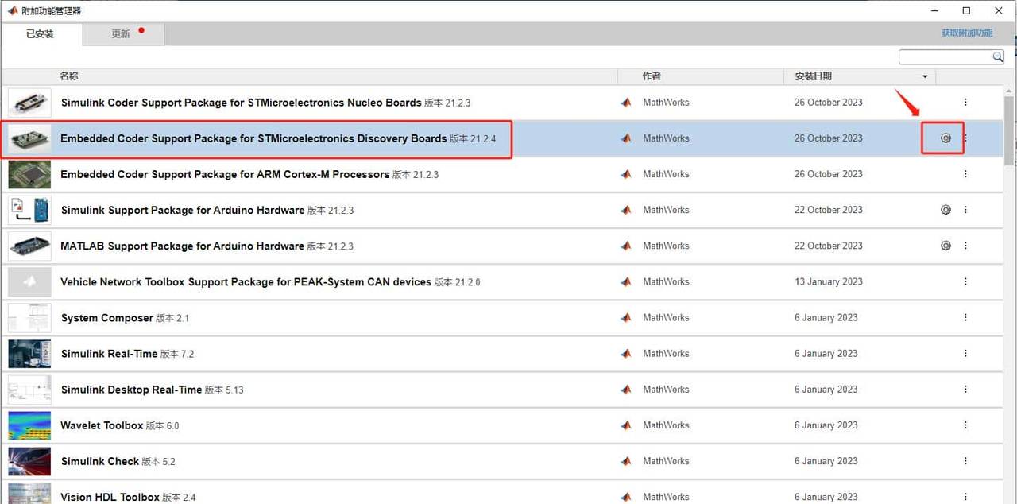Click the MATLAB logo in title bar
1017x504 pixels.
tap(12, 11)
